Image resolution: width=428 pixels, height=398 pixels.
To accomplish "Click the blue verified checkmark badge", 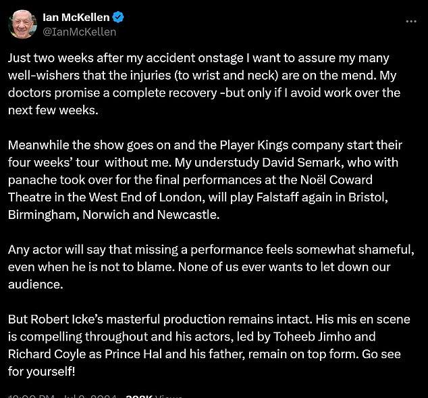I will pos(118,18).
